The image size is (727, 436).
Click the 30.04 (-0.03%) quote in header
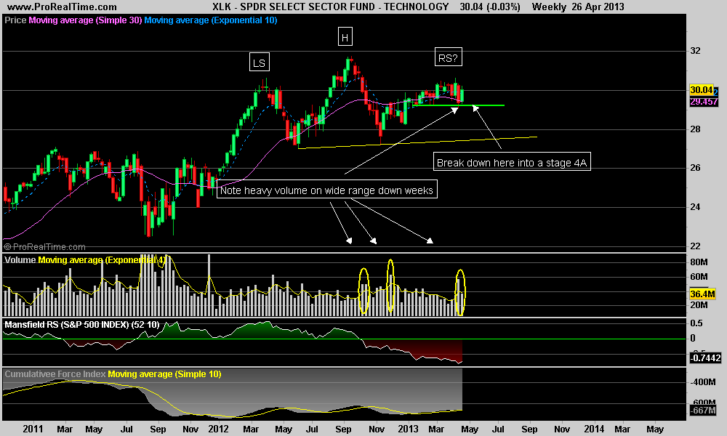489,7
